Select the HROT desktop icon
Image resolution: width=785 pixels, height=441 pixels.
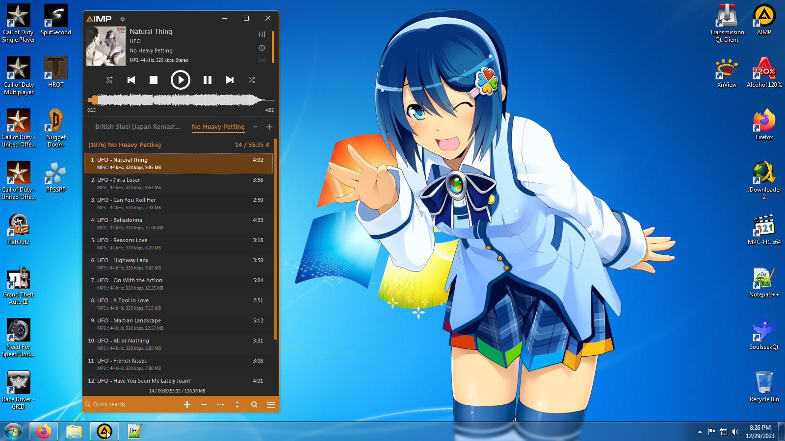[x=56, y=72]
